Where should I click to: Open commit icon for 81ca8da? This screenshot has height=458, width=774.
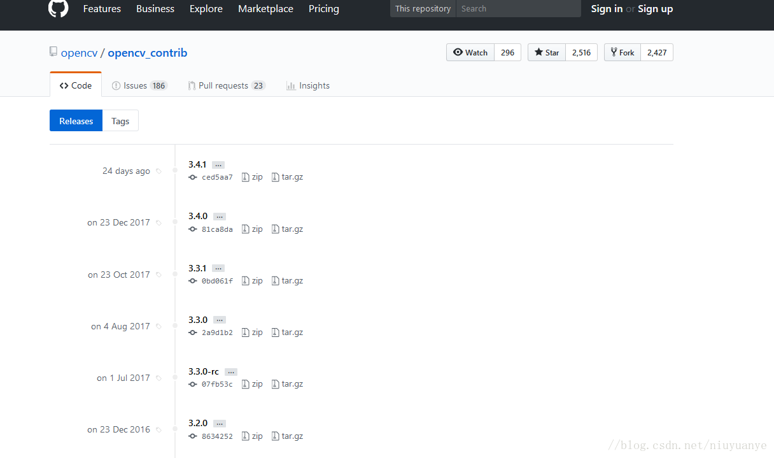click(x=193, y=229)
